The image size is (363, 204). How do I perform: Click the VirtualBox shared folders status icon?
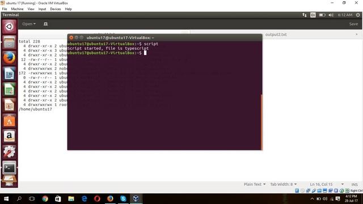319,190
